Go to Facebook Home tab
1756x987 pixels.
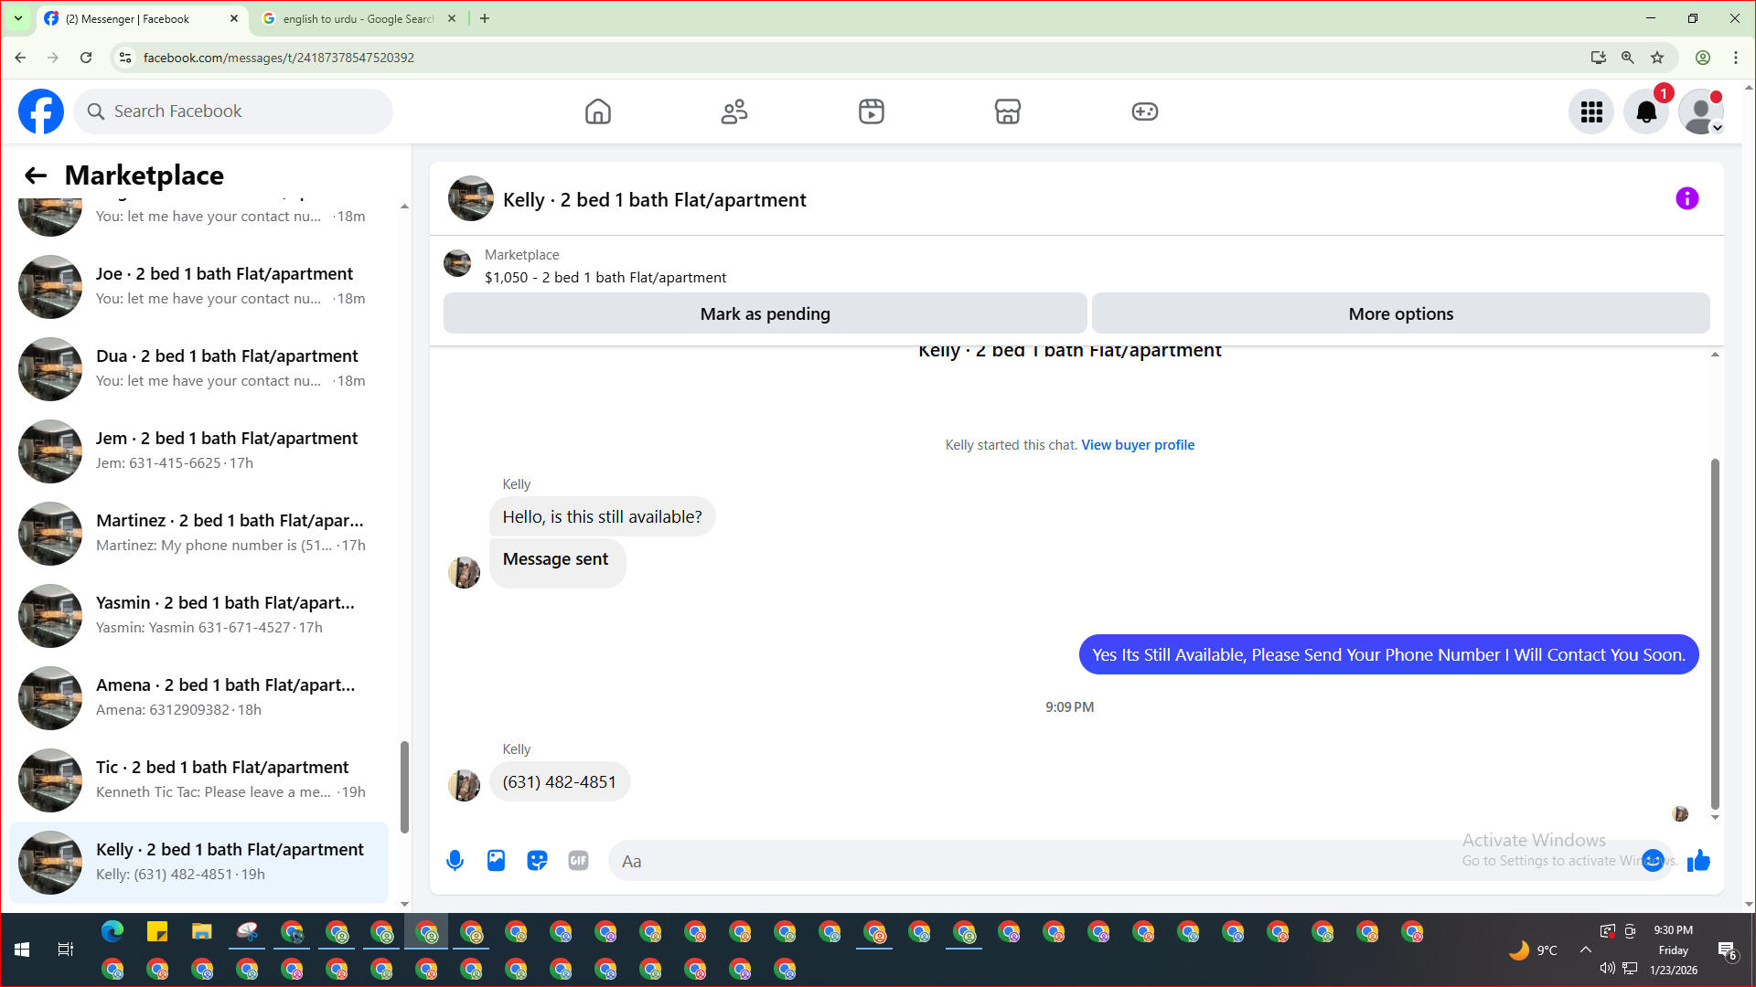pyautogui.click(x=598, y=111)
